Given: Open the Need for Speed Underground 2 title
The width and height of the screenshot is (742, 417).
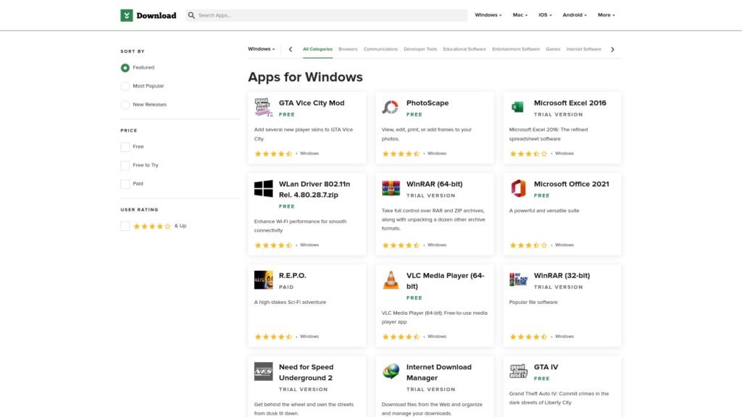Looking at the screenshot, I should [307, 373].
